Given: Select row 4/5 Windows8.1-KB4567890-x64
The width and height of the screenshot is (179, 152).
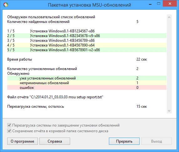Looking at the screenshot, I should (x=87, y=45).
